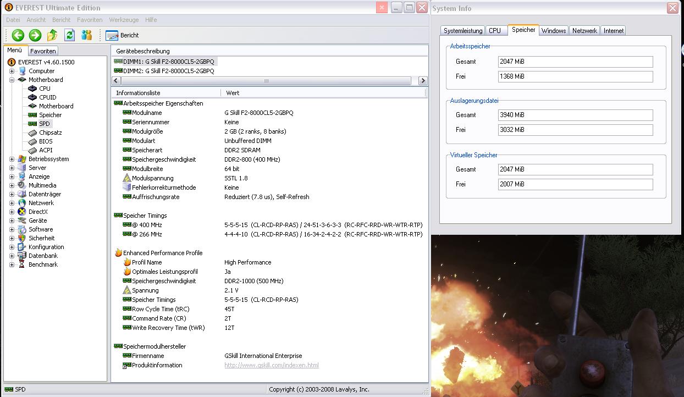Open the Favoriten menu in menu bar
This screenshot has height=397, width=684.
[x=90, y=20]
